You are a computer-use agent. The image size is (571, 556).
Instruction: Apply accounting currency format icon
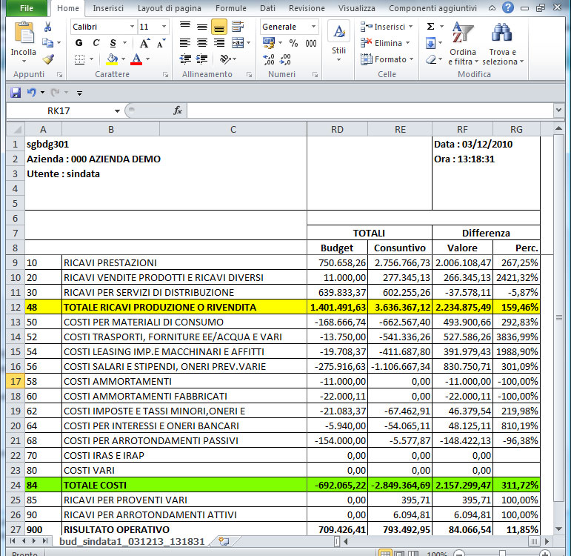[269, 43]
